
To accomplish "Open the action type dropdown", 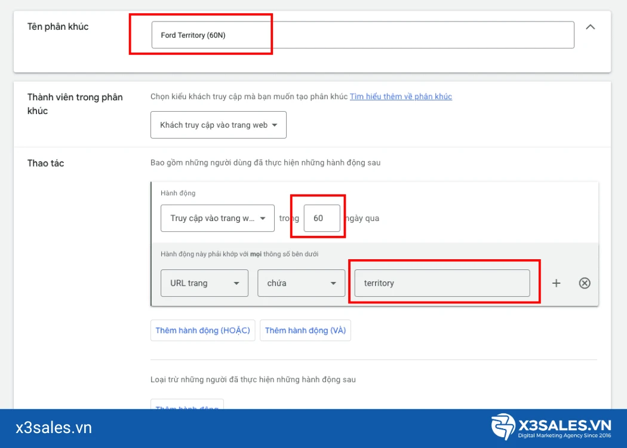I will (217, 218).
